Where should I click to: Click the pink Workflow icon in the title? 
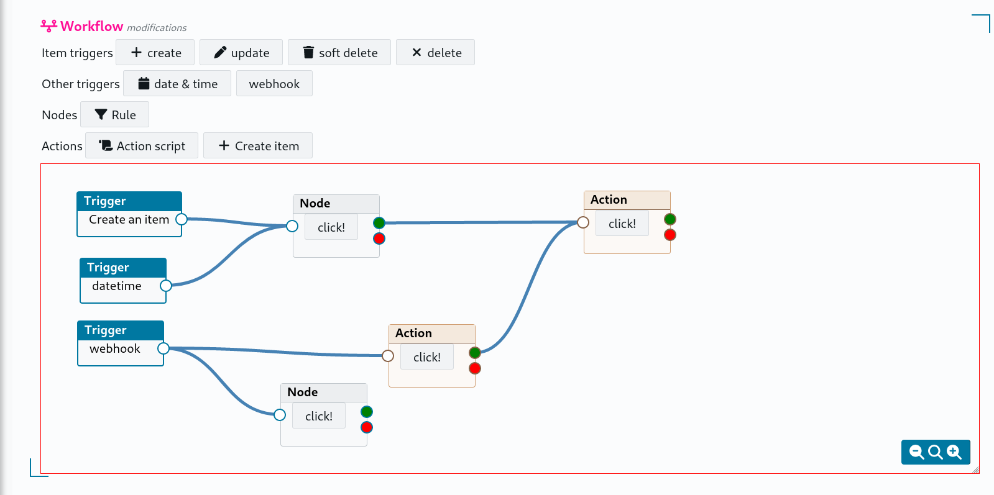pos(48,26)
